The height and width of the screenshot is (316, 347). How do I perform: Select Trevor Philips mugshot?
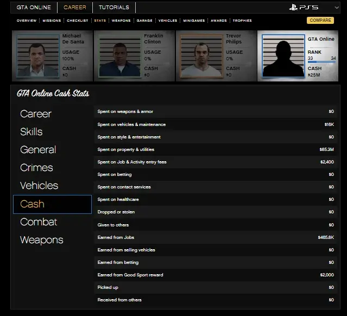pyautogui.click(x=201, y=56)
